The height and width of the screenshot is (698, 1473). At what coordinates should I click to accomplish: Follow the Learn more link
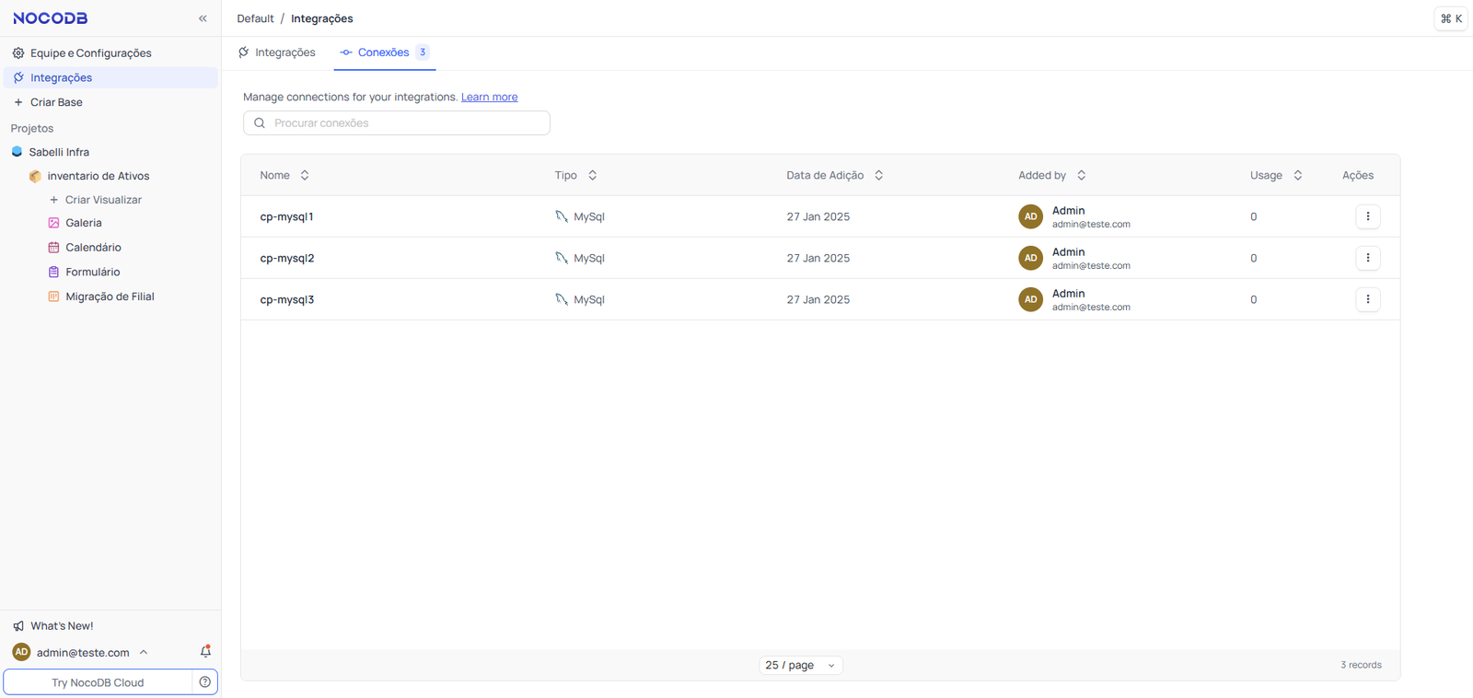click(489, 97)
